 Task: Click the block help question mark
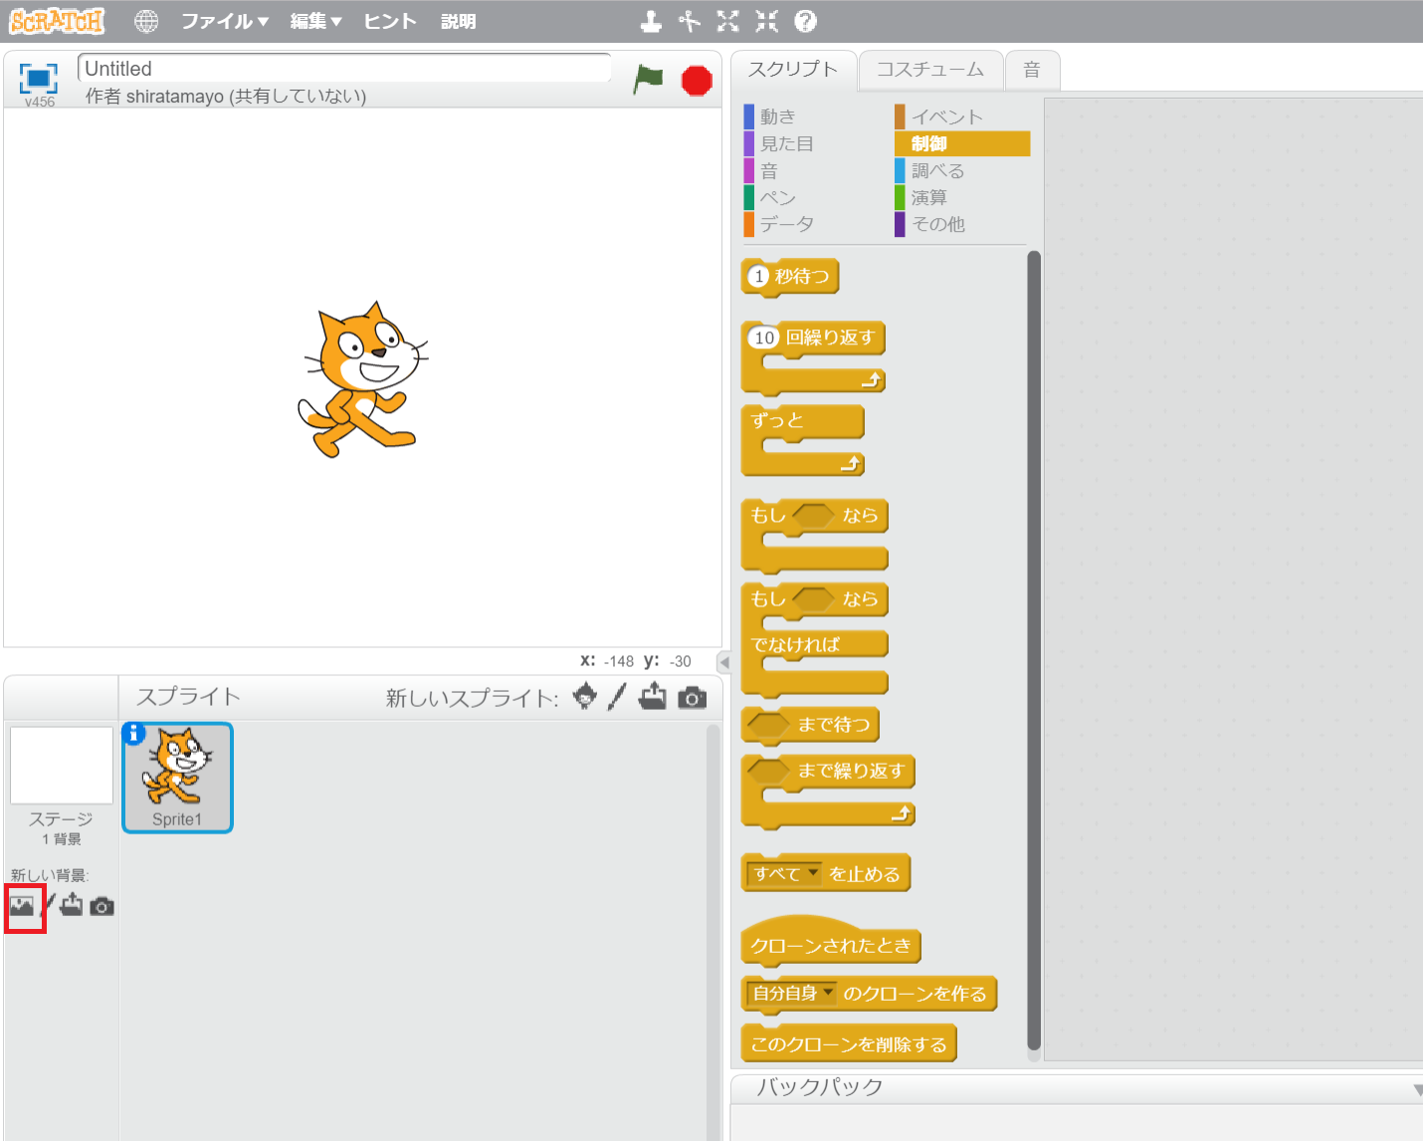806,21
